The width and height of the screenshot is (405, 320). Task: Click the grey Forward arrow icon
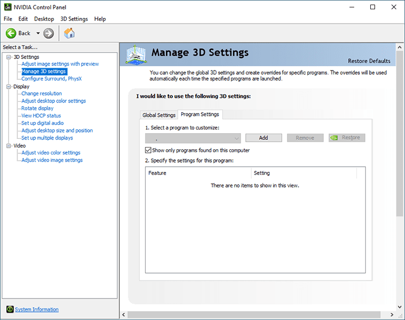(x=49, y=34)
